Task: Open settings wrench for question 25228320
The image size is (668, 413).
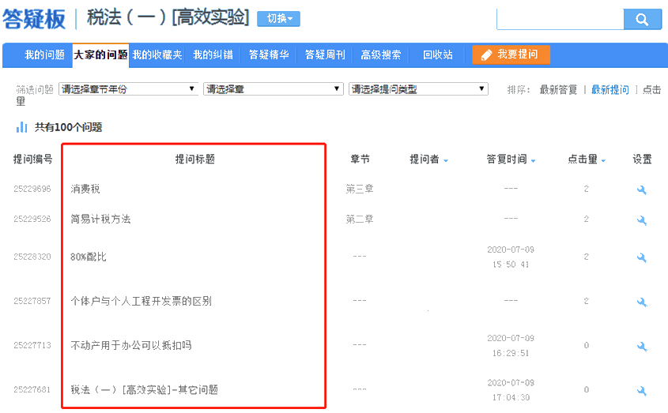Action: click(641, 257)
